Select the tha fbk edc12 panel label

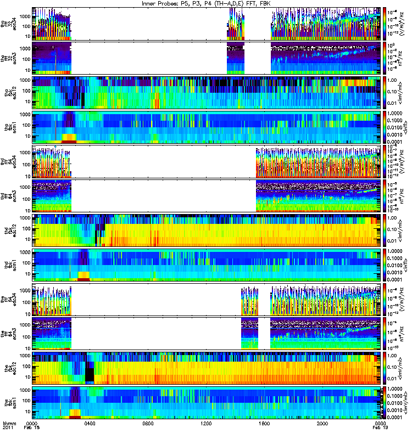(10, 93)
